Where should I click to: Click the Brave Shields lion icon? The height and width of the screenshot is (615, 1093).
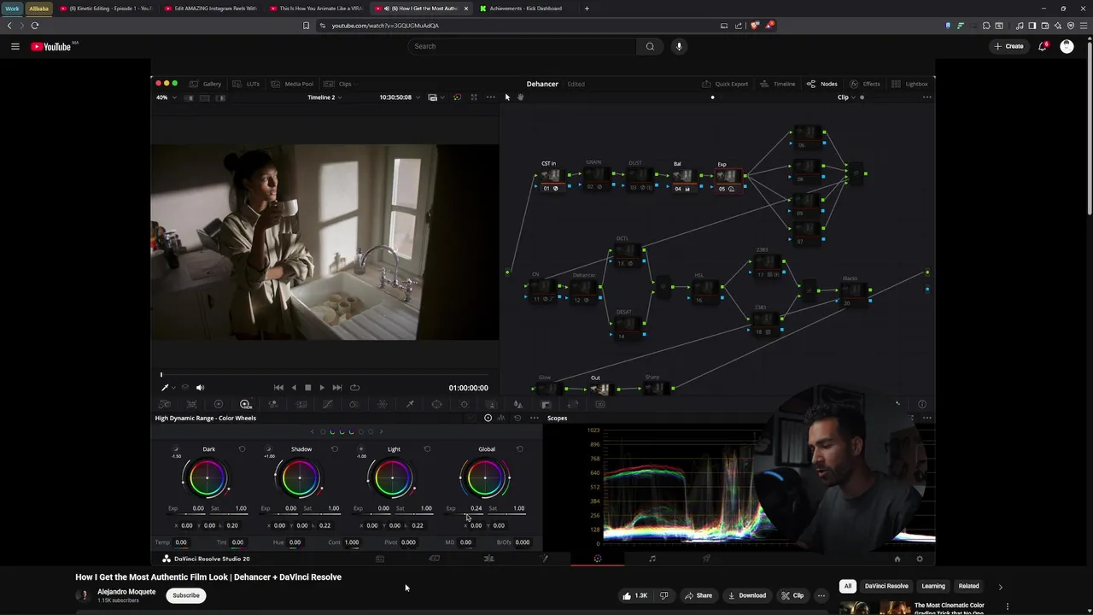coord(754,26)
